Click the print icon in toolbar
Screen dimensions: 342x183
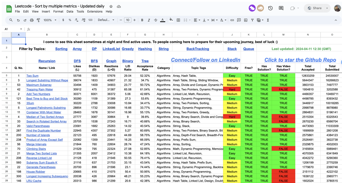tap(31, 20)
